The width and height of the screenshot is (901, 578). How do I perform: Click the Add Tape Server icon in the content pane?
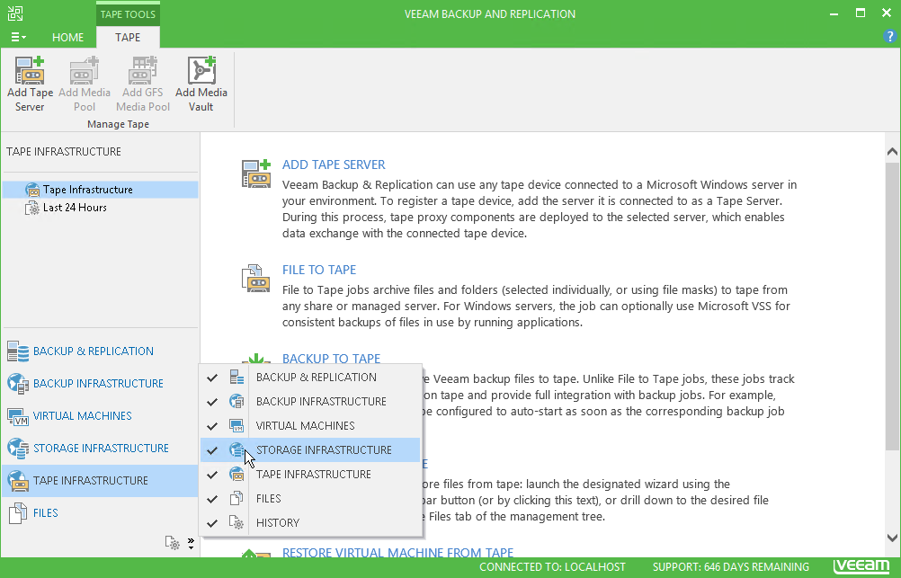coord(255,173)
